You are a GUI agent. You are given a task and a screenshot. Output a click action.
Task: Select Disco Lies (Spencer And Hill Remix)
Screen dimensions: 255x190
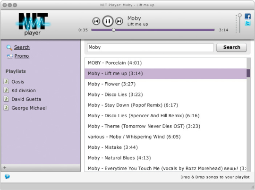click(x=166, y=116)
